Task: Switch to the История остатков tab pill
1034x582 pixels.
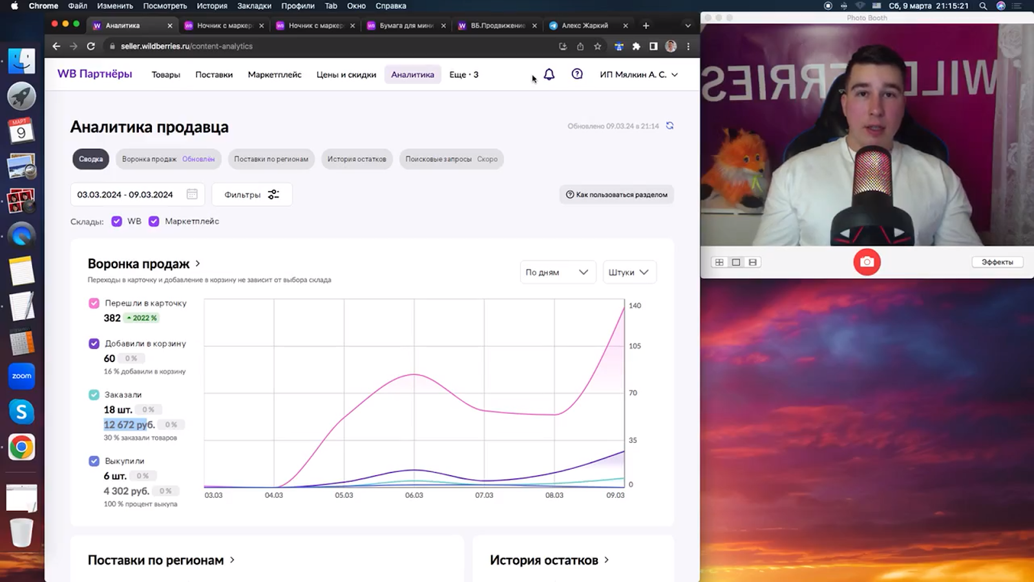Action: coord(357,159)
